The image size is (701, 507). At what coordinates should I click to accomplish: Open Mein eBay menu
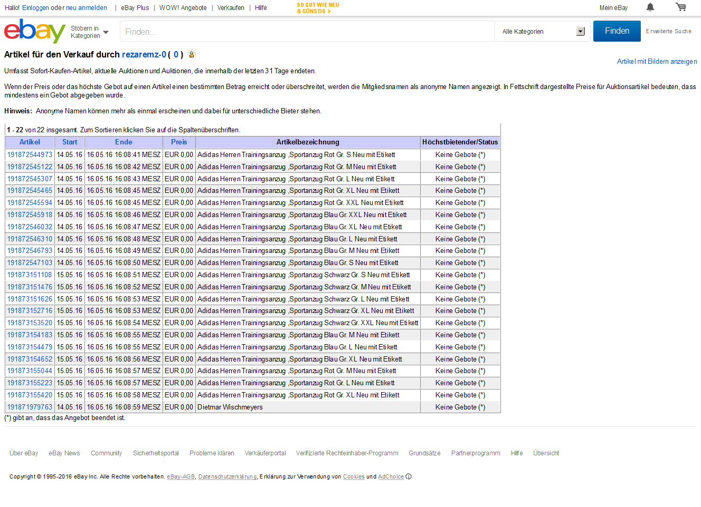[613, 8]
